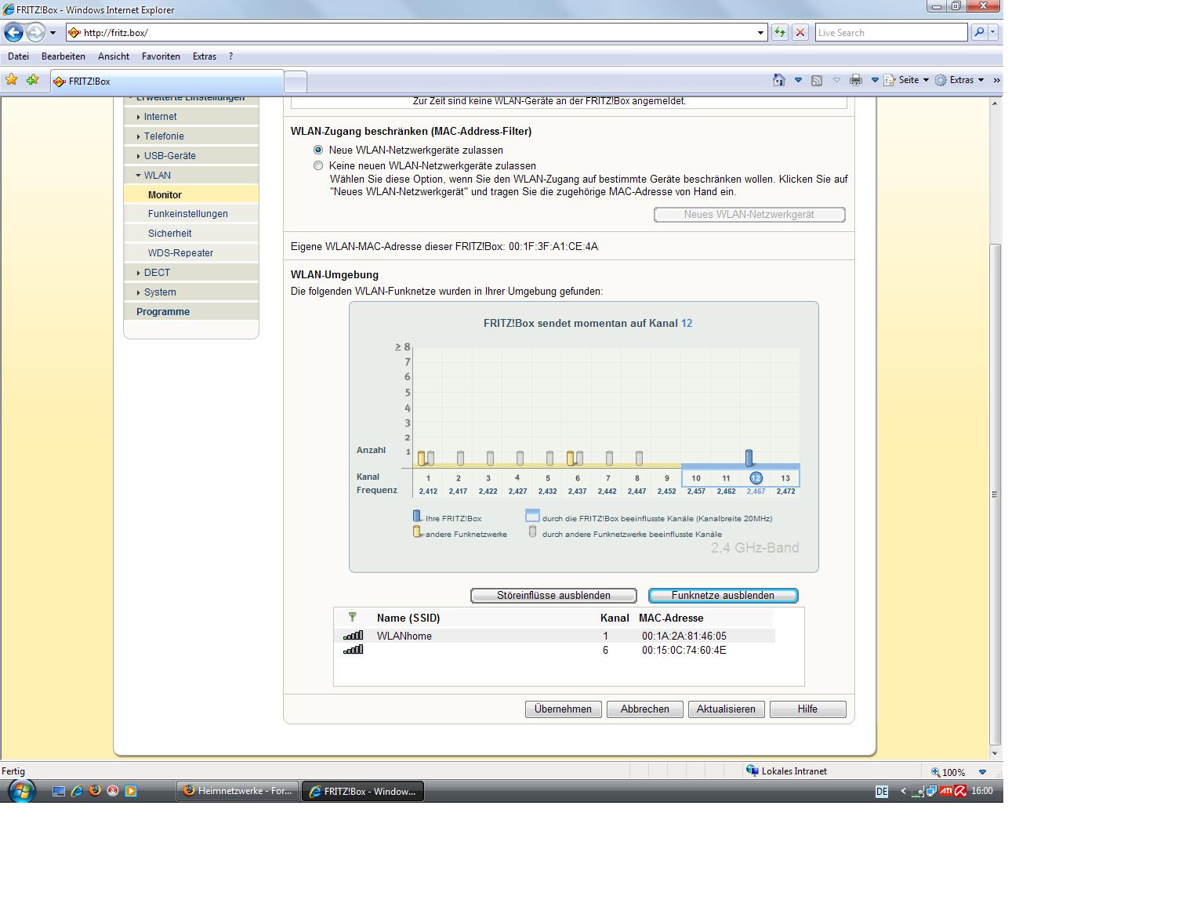Open the Favorites Center star icon
Image resolution: width=1204 pixels, height=903 pixels.
(11, 80)
